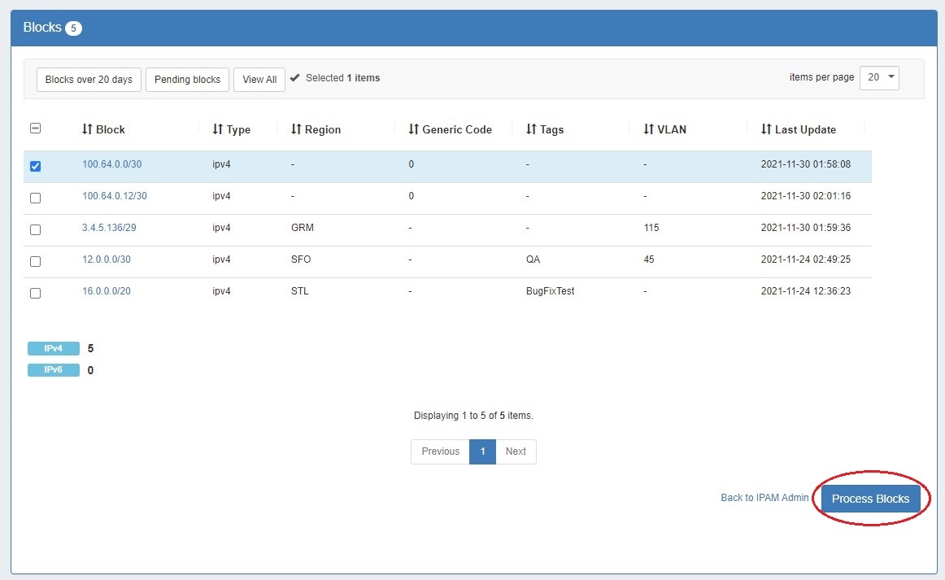945x580 pixels.
Task: Sort by Region using its arrow icon
Action: coord(296,129)
